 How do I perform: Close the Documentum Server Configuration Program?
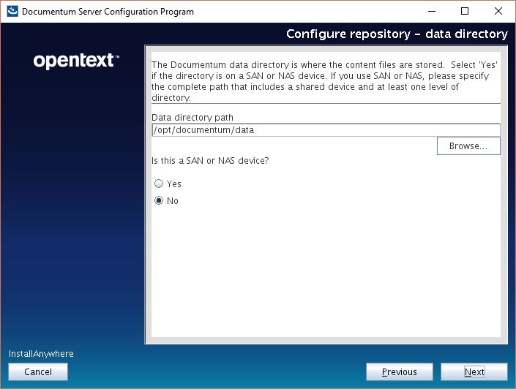(x=498, y=12)
